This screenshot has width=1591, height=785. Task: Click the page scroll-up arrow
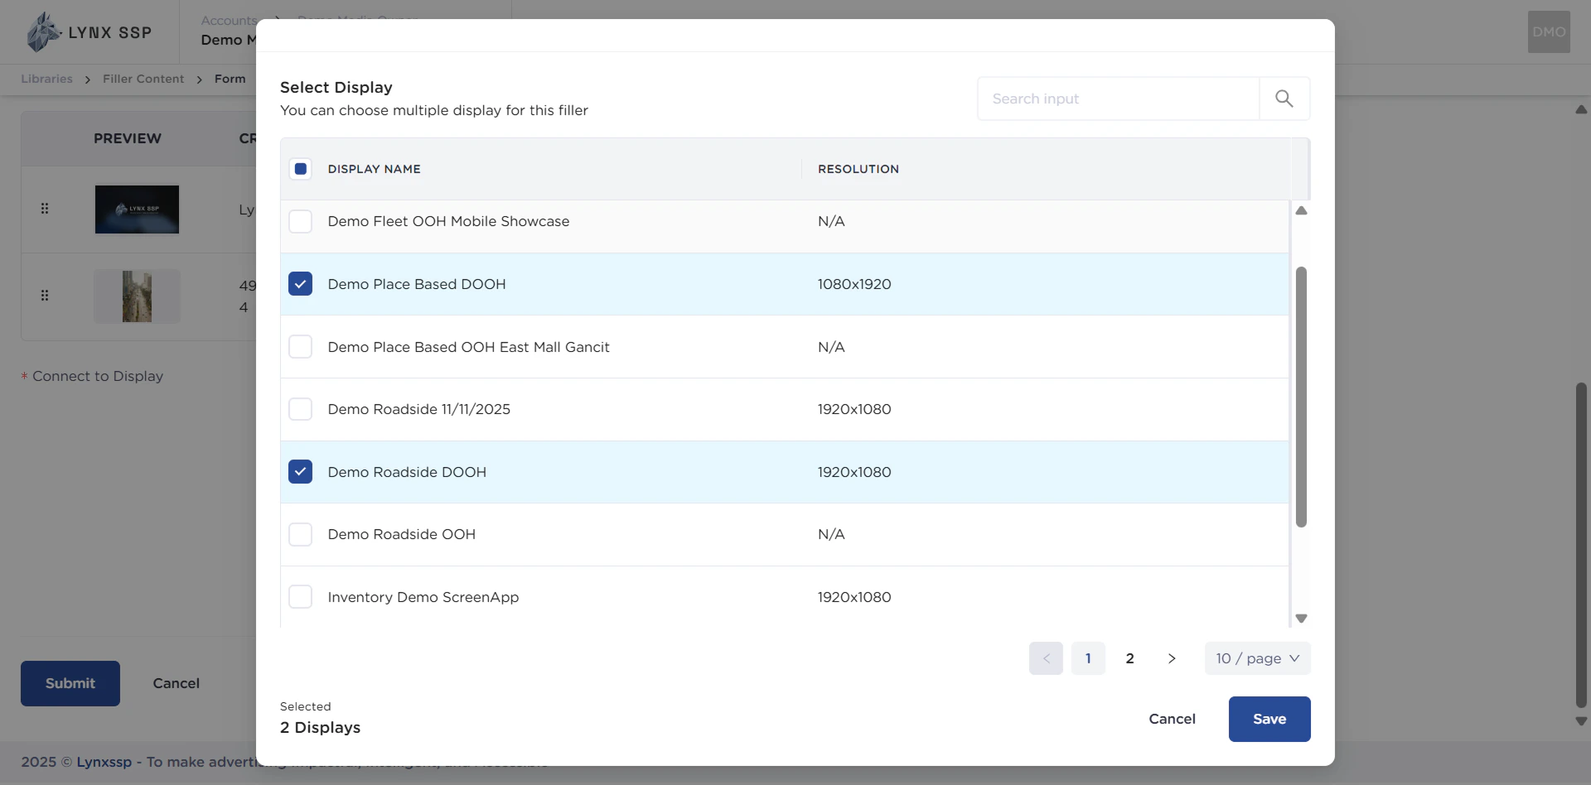(x=1581, y=109)
